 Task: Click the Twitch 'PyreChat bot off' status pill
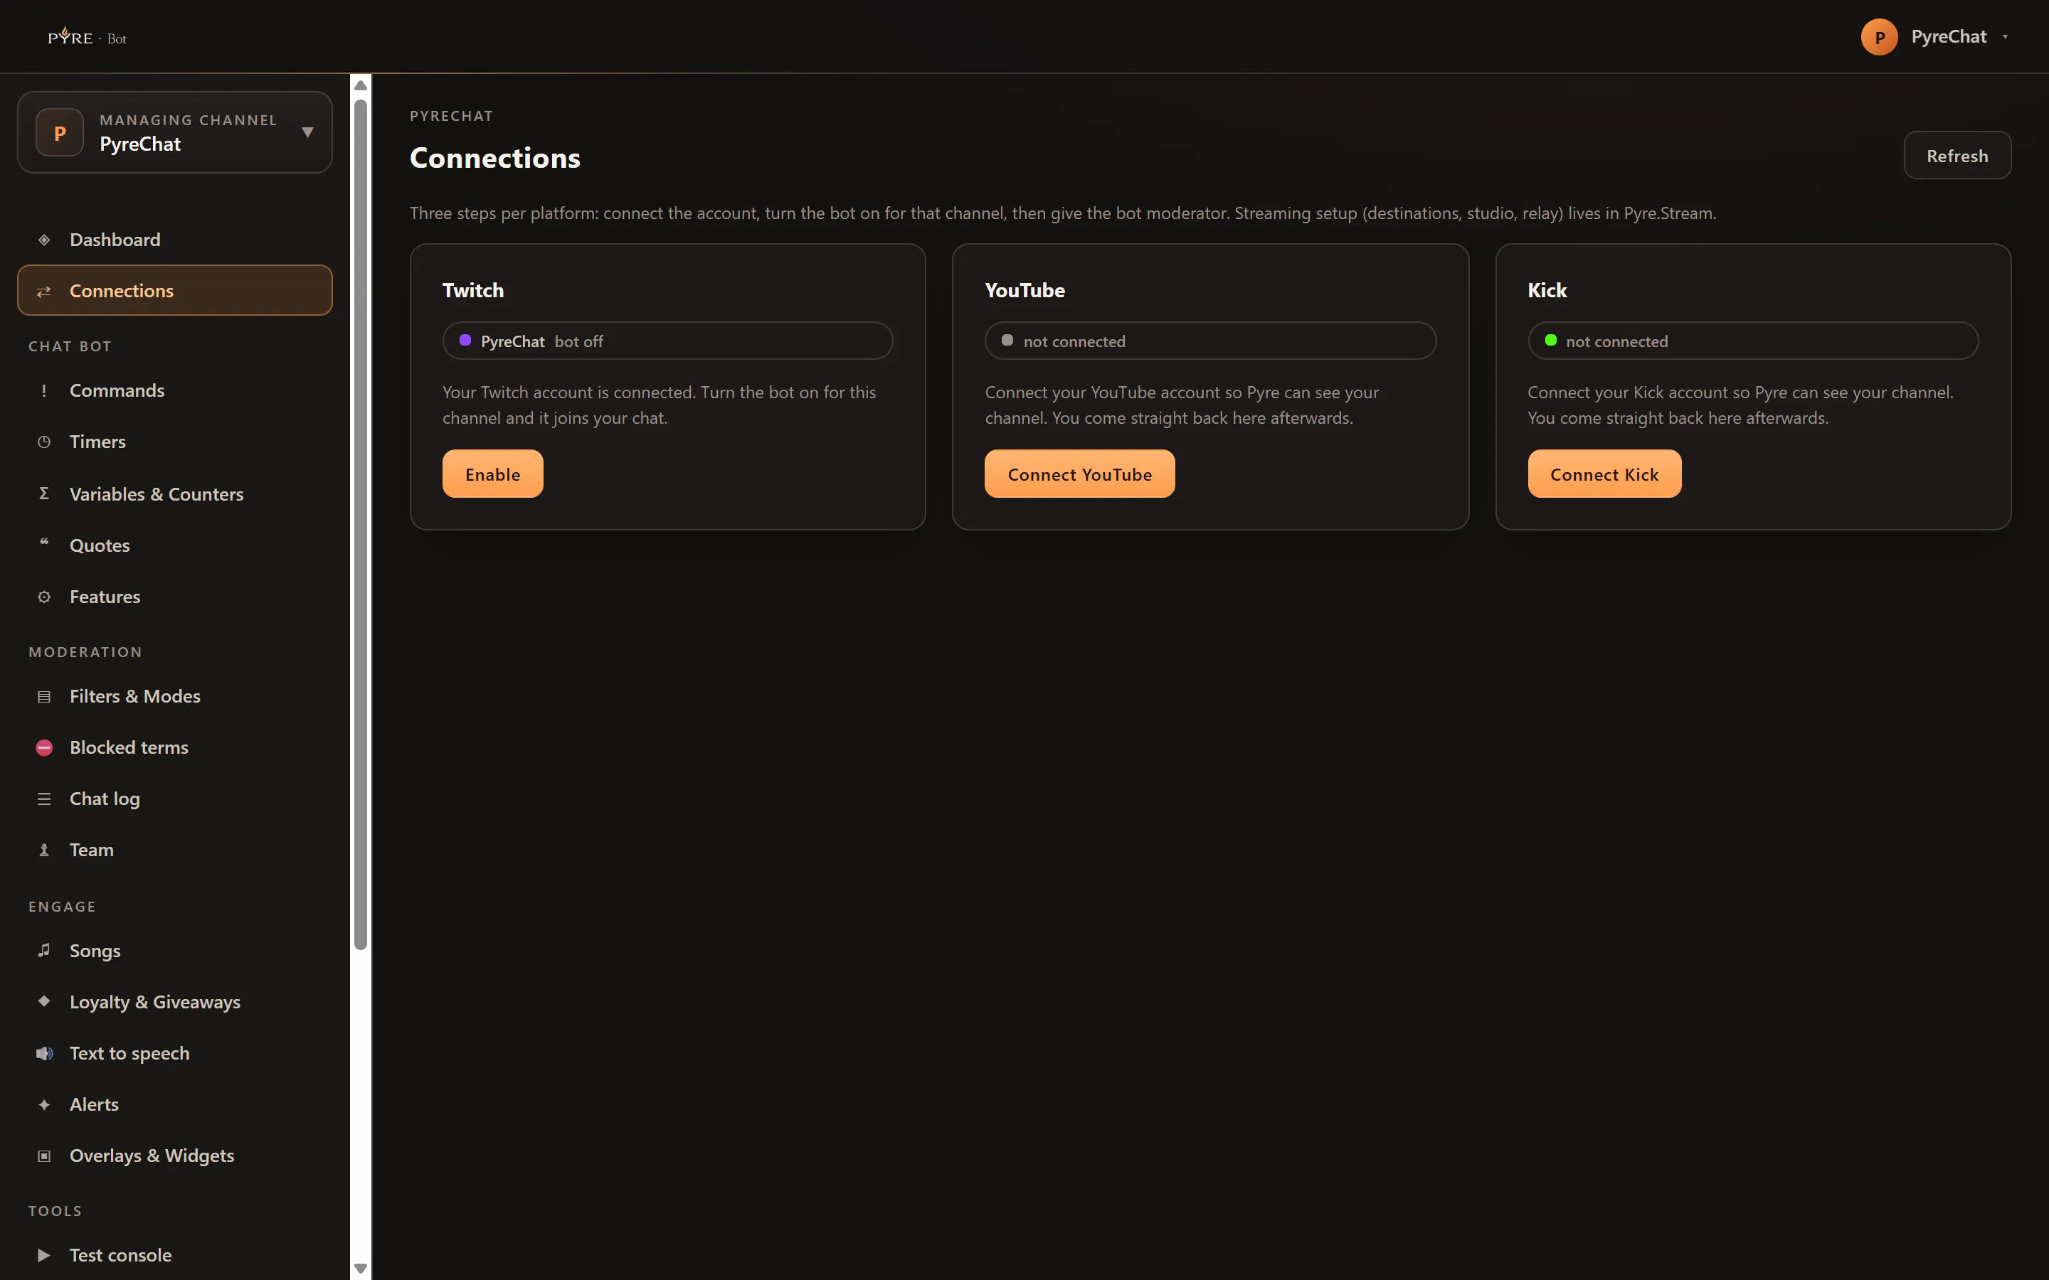point(667,341)
